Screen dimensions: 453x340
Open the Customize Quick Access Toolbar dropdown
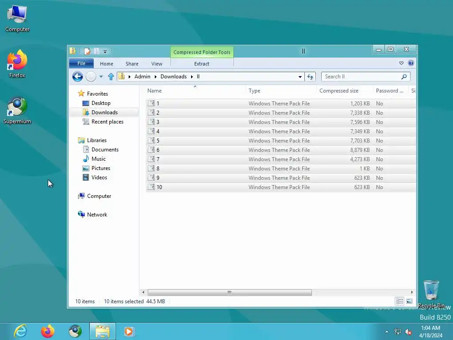(105, 51)
